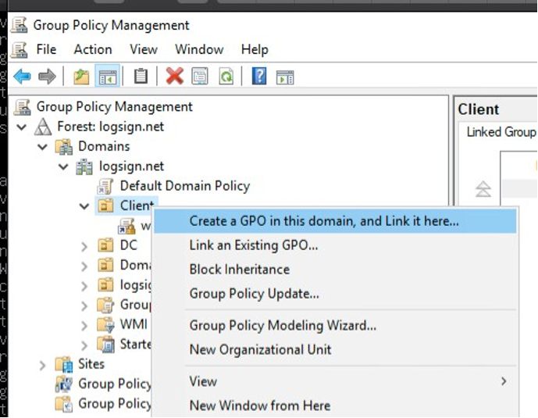Choose Group Policy Update option
This screenshot has width=538, height=418.
(335, 294)
